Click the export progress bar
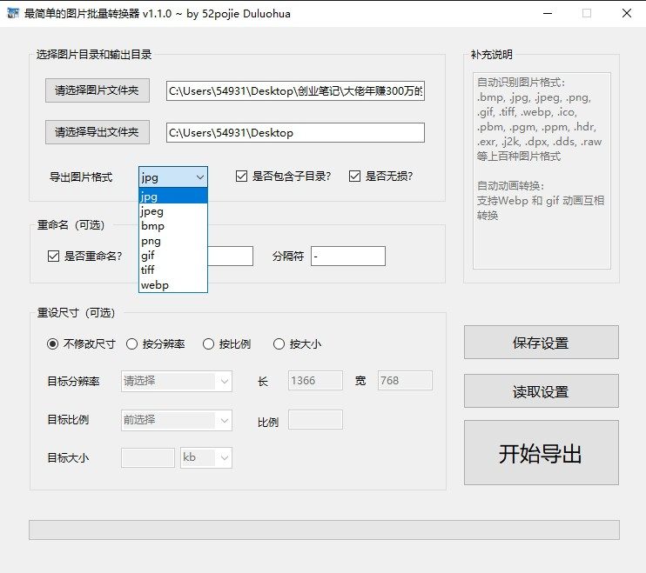This screenshot has height=573, width=646. (x=324, y=530)
